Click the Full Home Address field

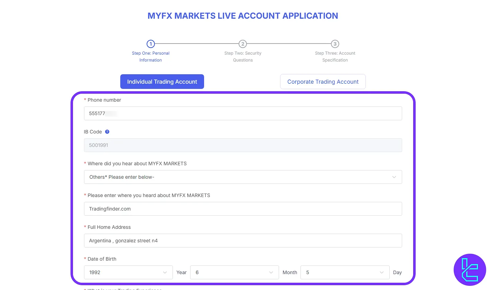[x=243, y=241]
